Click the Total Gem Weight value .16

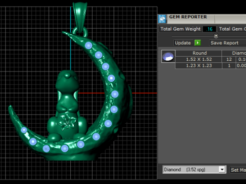[210, 29]
